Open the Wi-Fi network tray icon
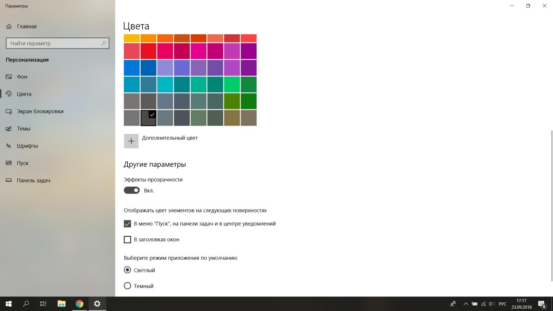553x311 pixels. 483,304
